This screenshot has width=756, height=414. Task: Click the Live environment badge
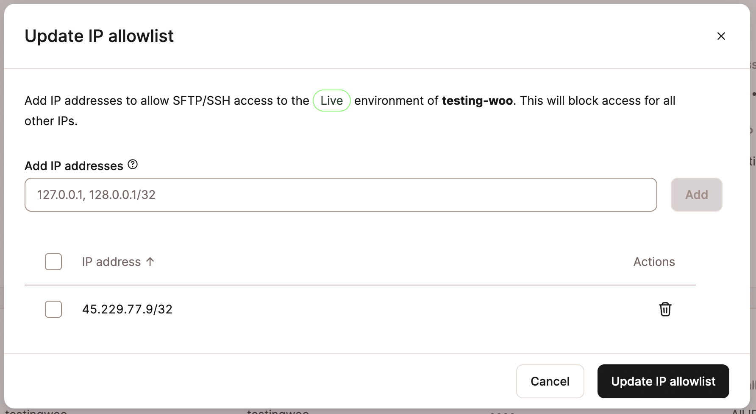pyautogui.click(x=331, y=101)
